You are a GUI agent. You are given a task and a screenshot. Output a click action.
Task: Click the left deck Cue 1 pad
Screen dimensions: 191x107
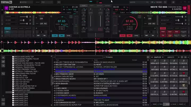(x=7, y=32)
